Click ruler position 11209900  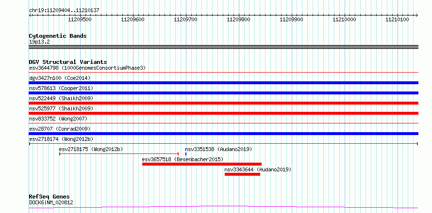pyautogui.click(x=292, y=19)
